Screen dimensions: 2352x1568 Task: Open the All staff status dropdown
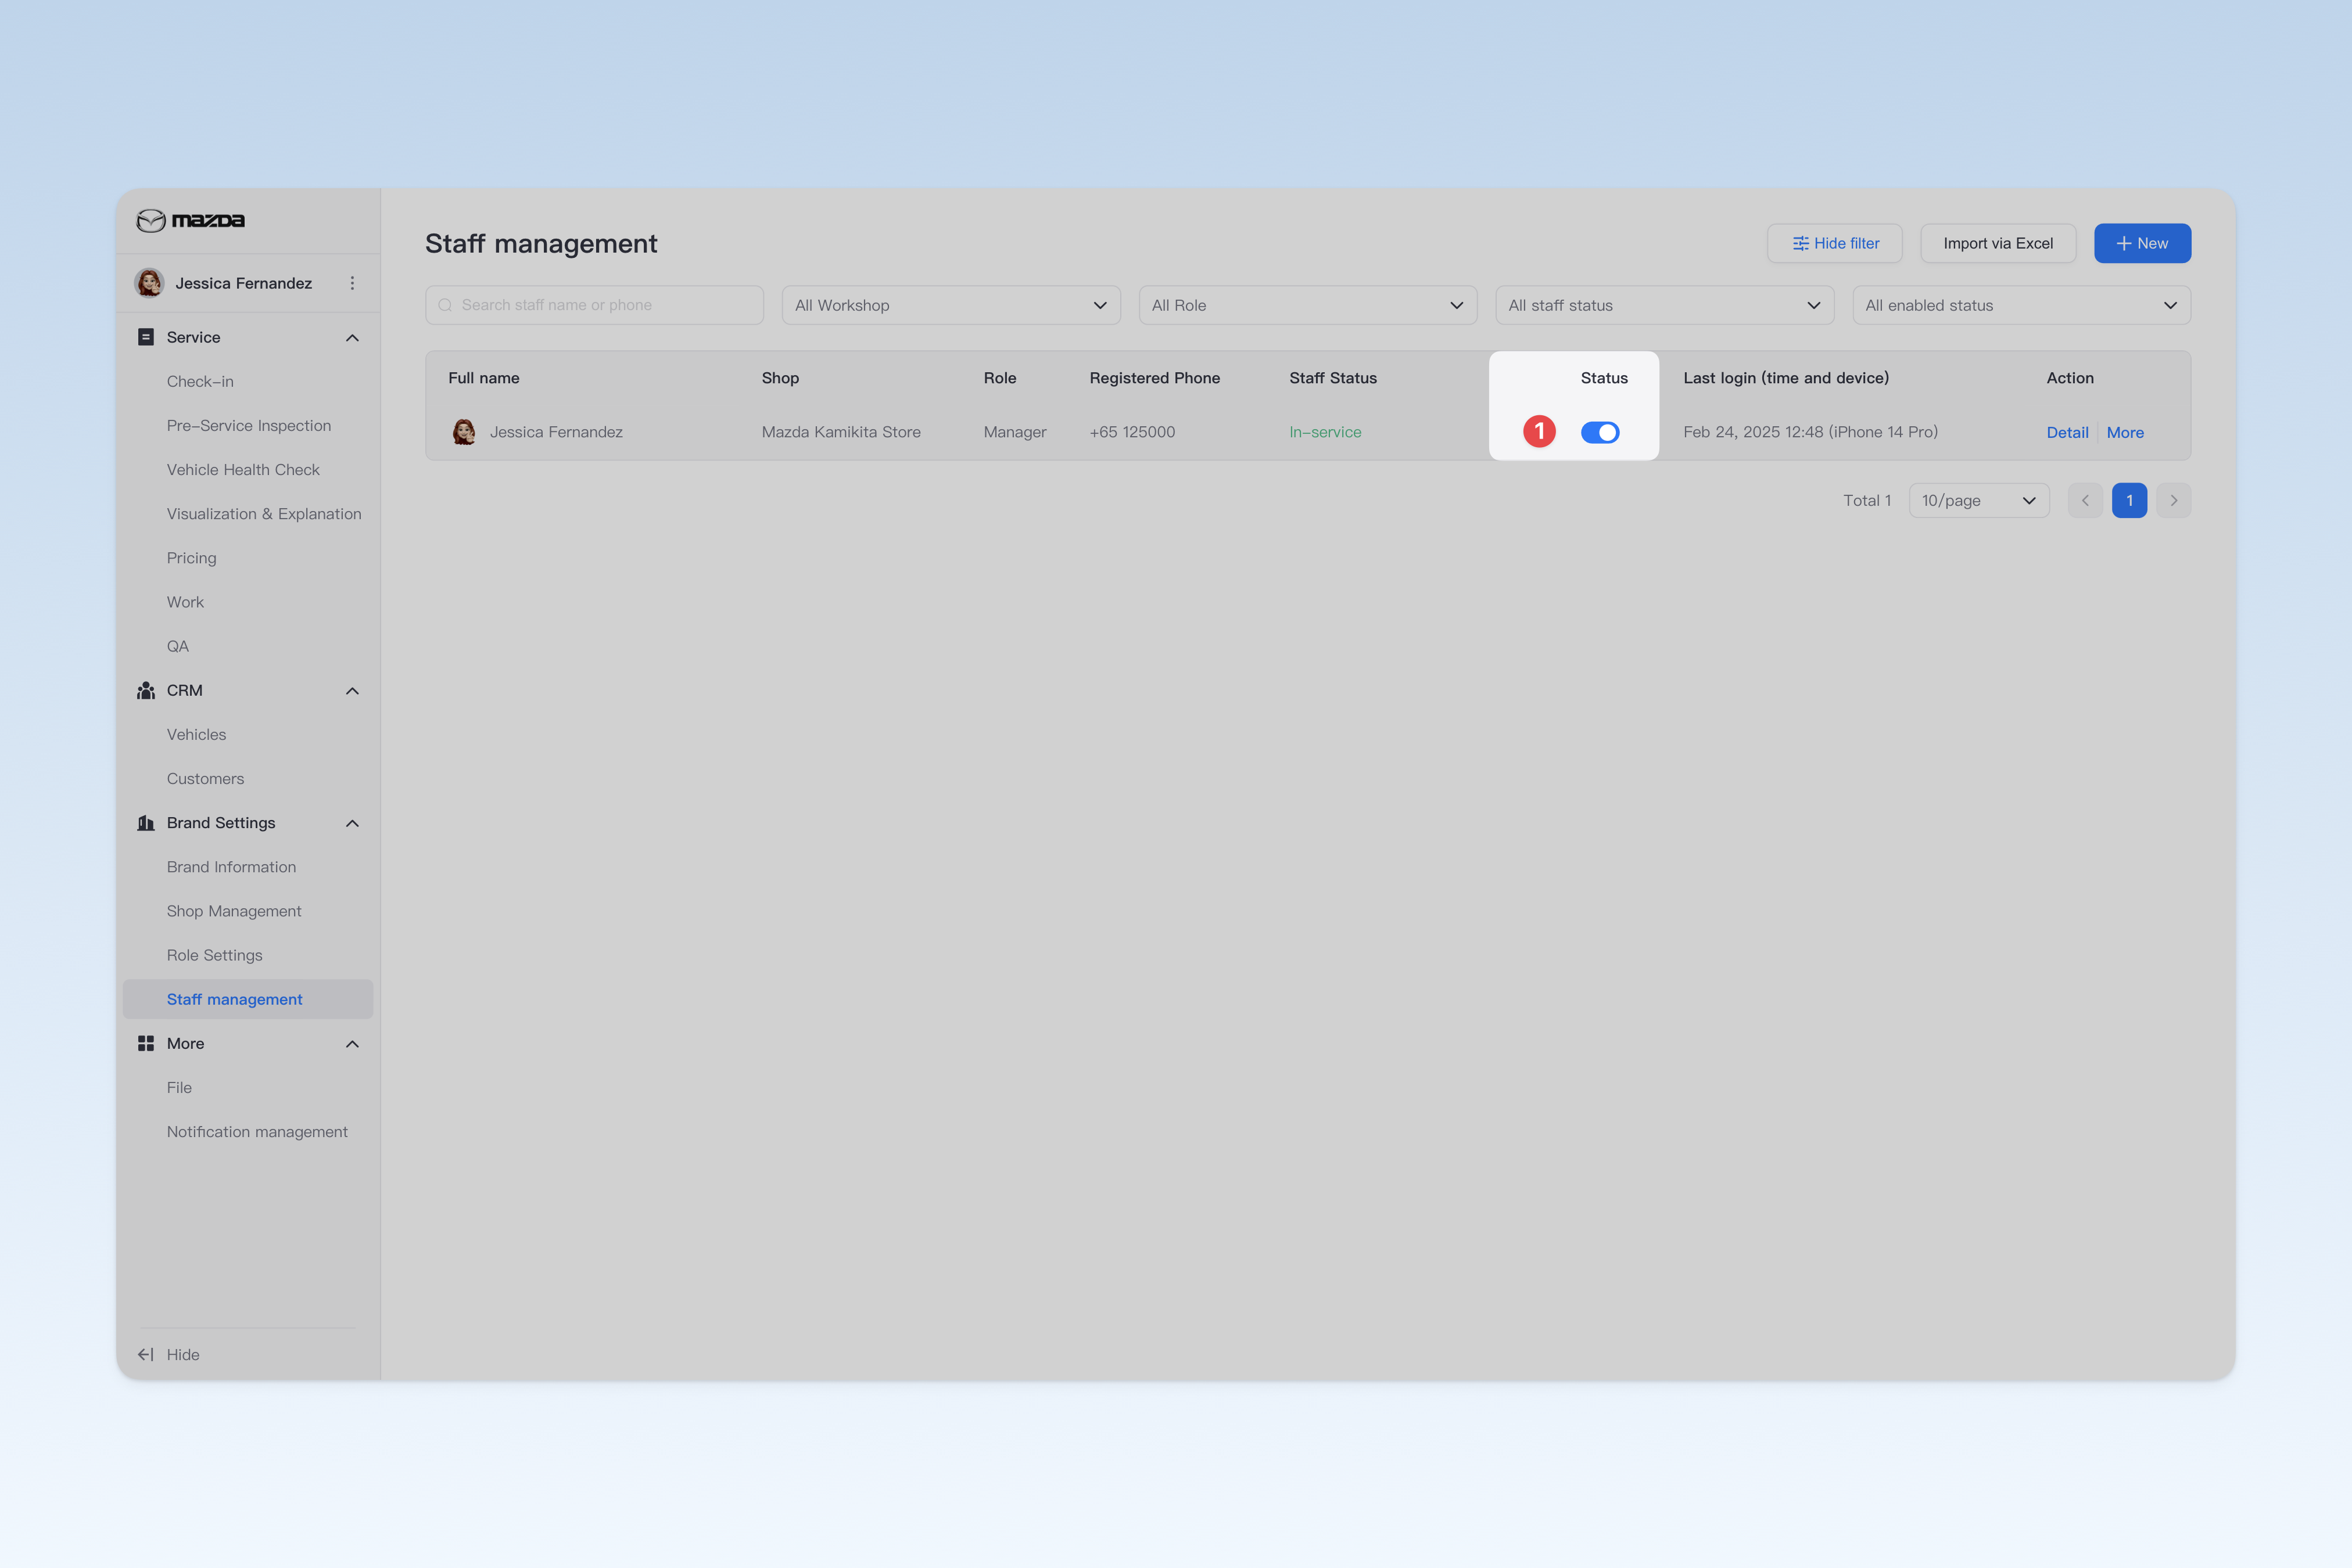click(x=1665, y=305)
